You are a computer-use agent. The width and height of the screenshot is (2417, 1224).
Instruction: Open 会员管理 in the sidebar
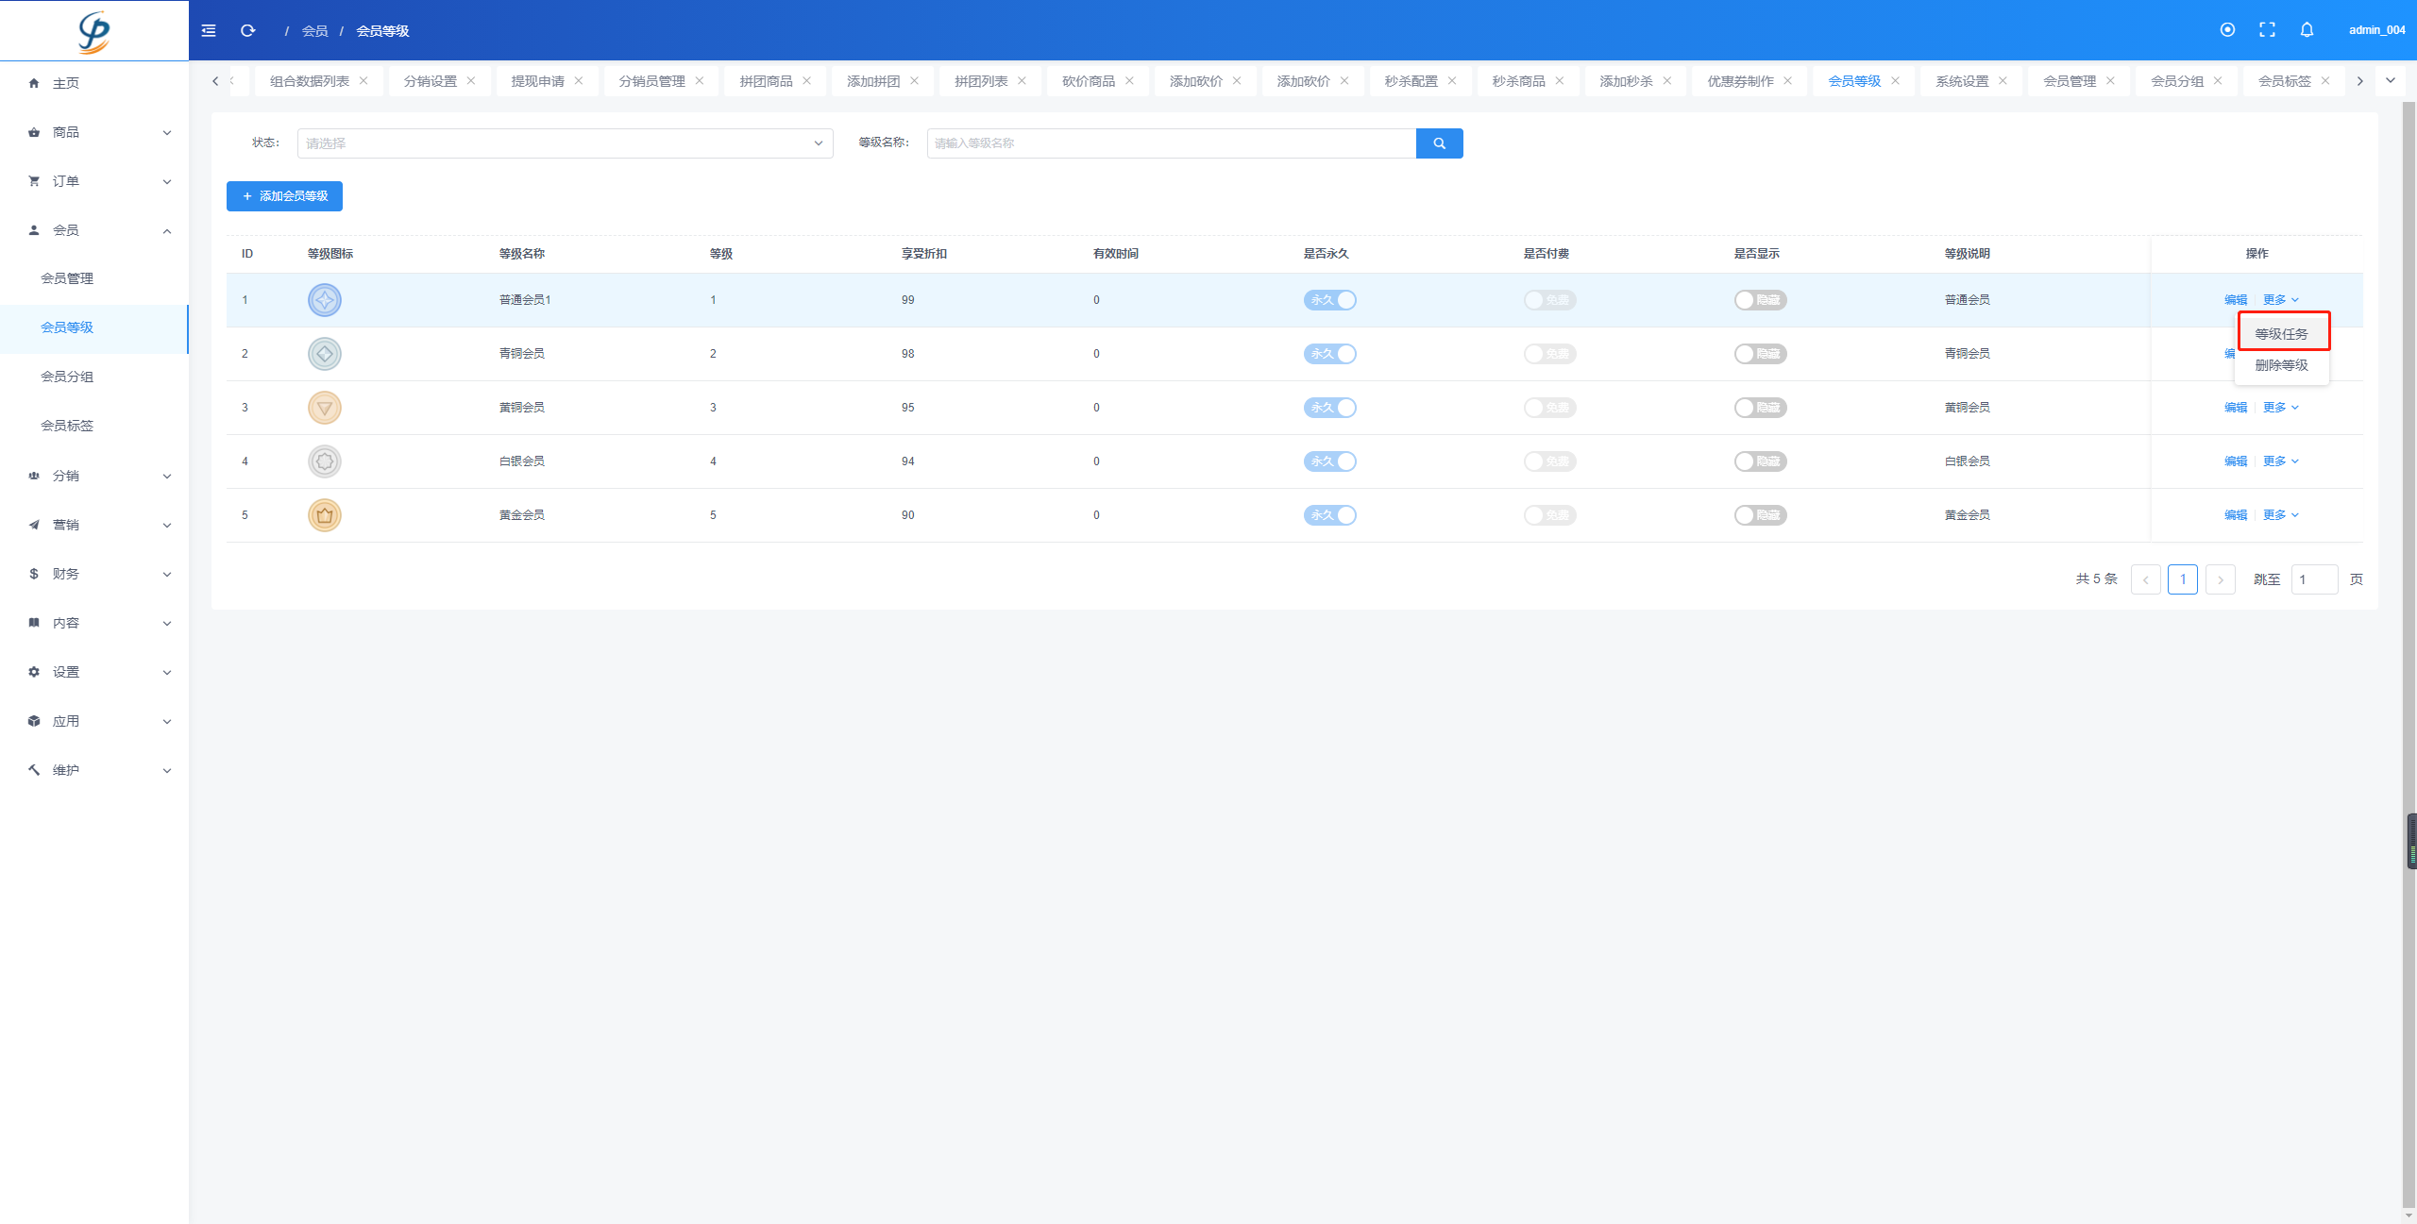tap(94, 278)
